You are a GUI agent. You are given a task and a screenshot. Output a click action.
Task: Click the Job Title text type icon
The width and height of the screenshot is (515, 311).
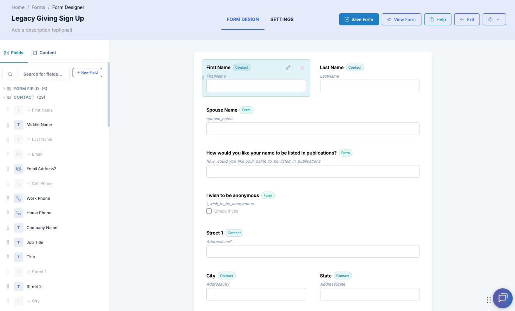tap(19, 242)
